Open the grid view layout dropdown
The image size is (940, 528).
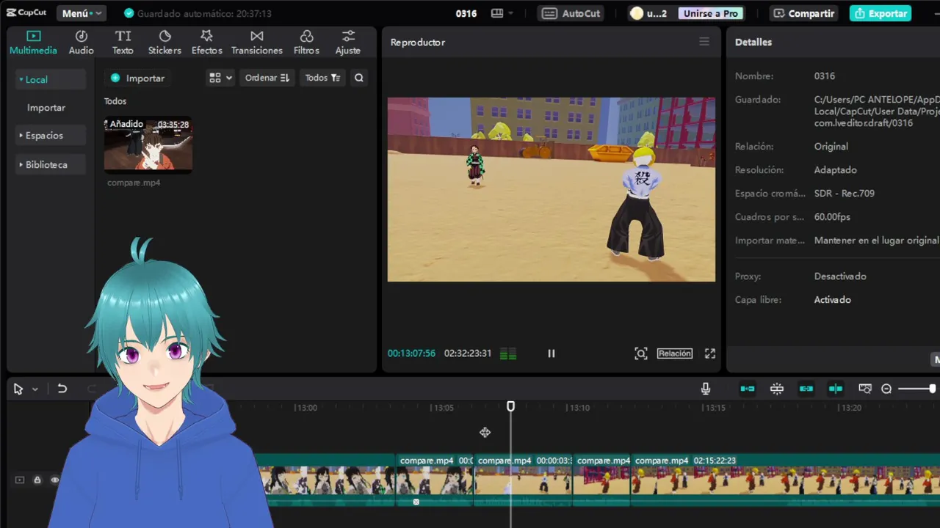pyautogui.click(x=220, y=78)
